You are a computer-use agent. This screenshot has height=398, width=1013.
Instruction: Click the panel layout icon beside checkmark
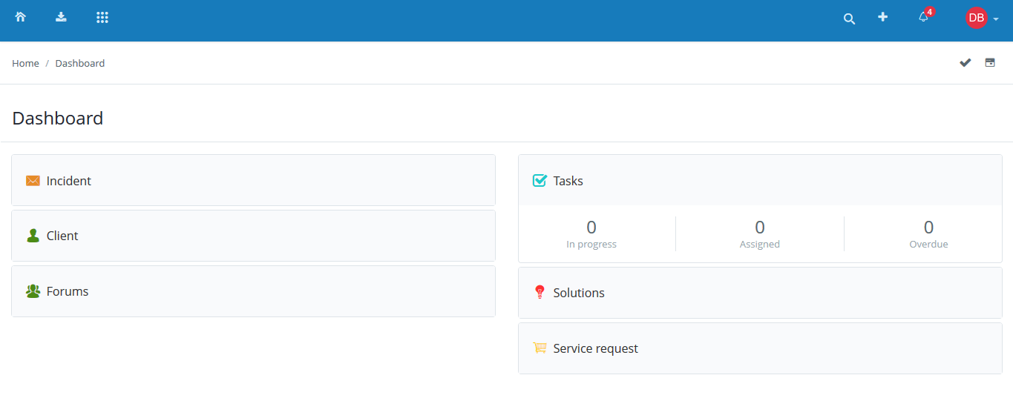tap(990, 63)
